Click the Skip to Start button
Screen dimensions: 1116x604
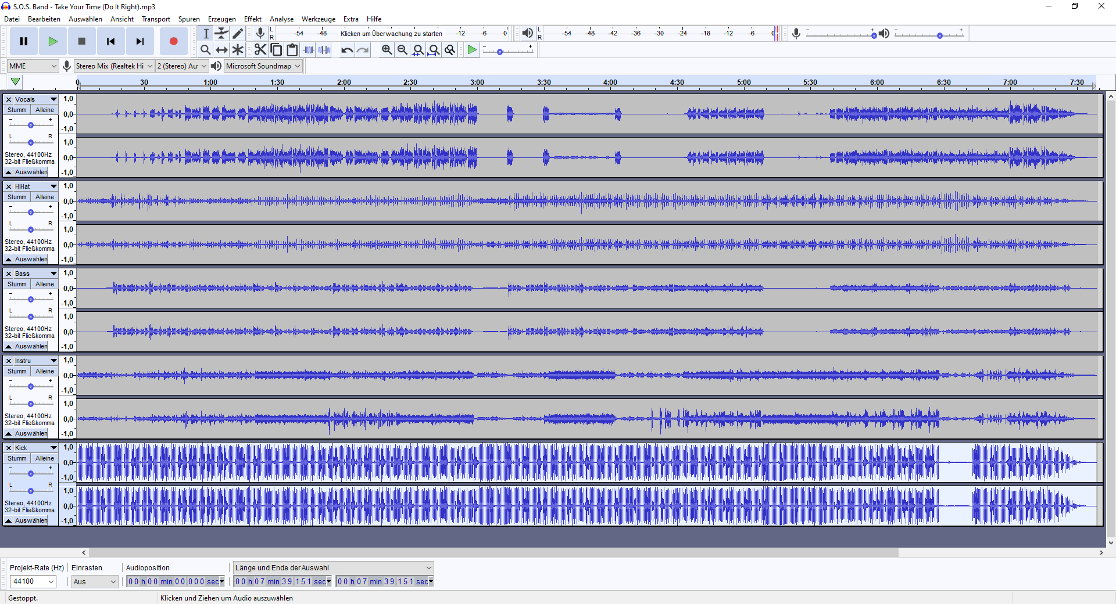click(x=110, y=41)
